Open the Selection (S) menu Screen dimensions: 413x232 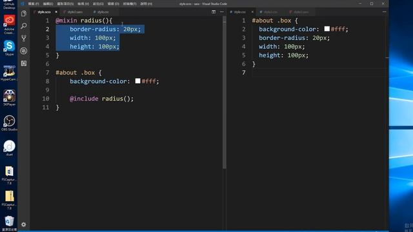coord(65,4)
